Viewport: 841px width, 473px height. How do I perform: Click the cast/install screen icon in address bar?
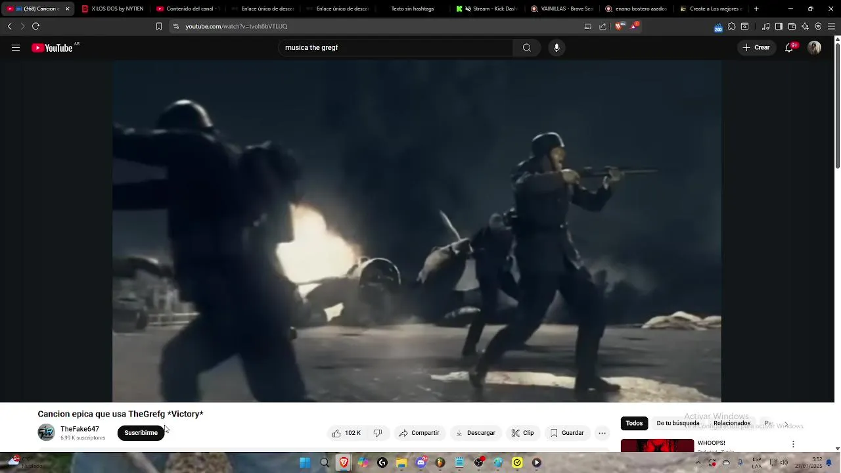click(x=588, y=26)
